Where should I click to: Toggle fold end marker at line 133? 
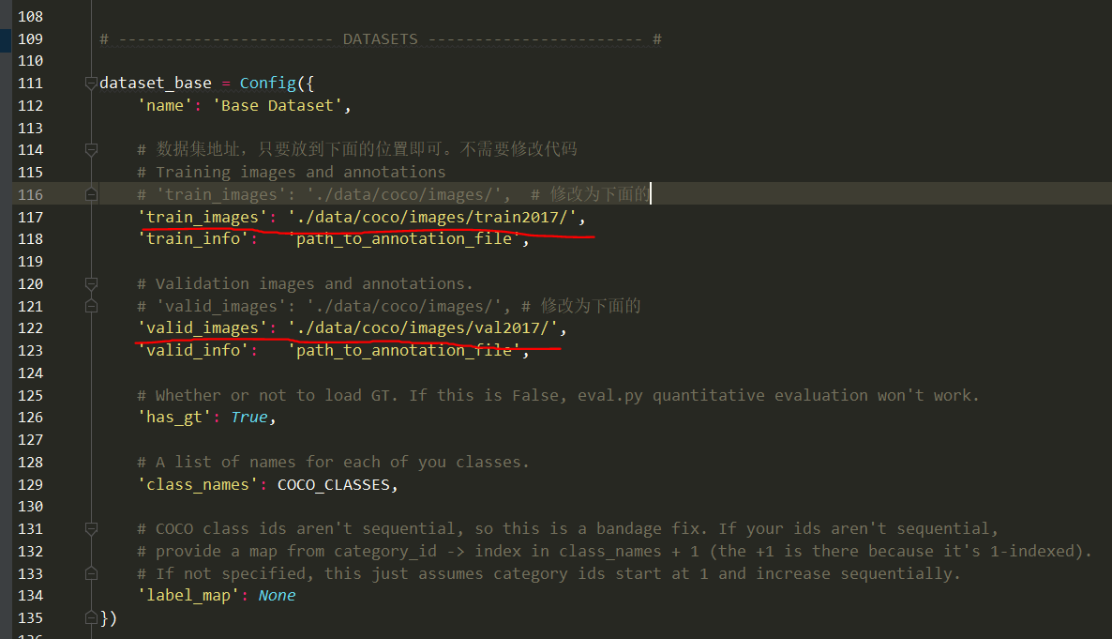click(91, 573)
